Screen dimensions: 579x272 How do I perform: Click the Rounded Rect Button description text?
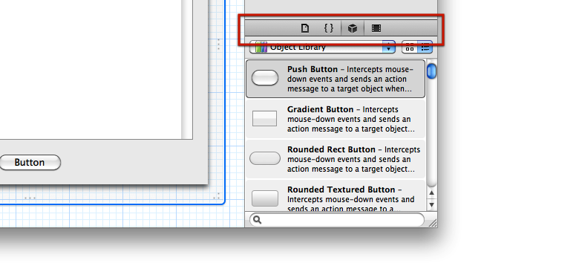[x=354, y=159]
